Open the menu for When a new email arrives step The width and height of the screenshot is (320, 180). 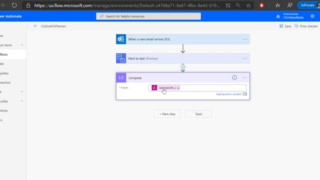[x=244, y=39]
